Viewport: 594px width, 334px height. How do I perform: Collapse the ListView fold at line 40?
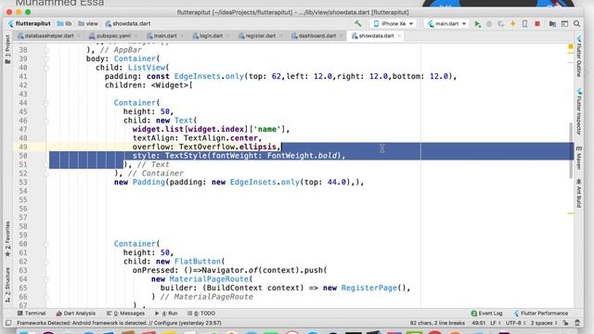click(46, 68)
